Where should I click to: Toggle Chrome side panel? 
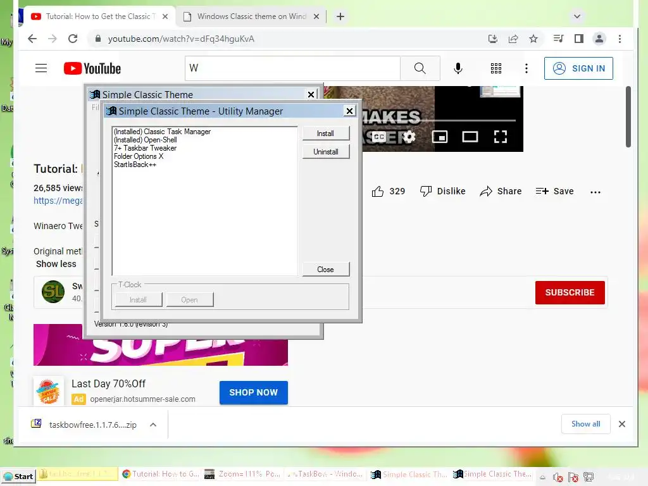point(579,39)
